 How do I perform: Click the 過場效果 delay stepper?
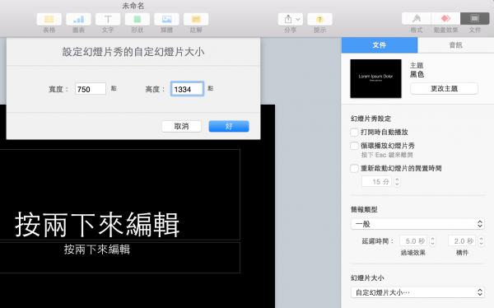pyautogui.click(x=432, y=241)
